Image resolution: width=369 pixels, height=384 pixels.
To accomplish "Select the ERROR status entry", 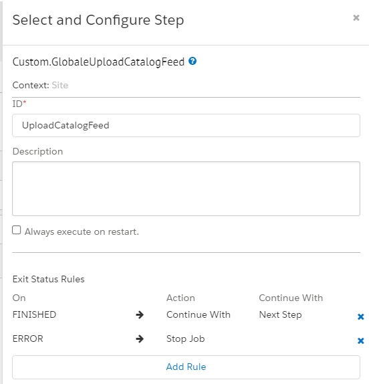I will click(27, 339).
